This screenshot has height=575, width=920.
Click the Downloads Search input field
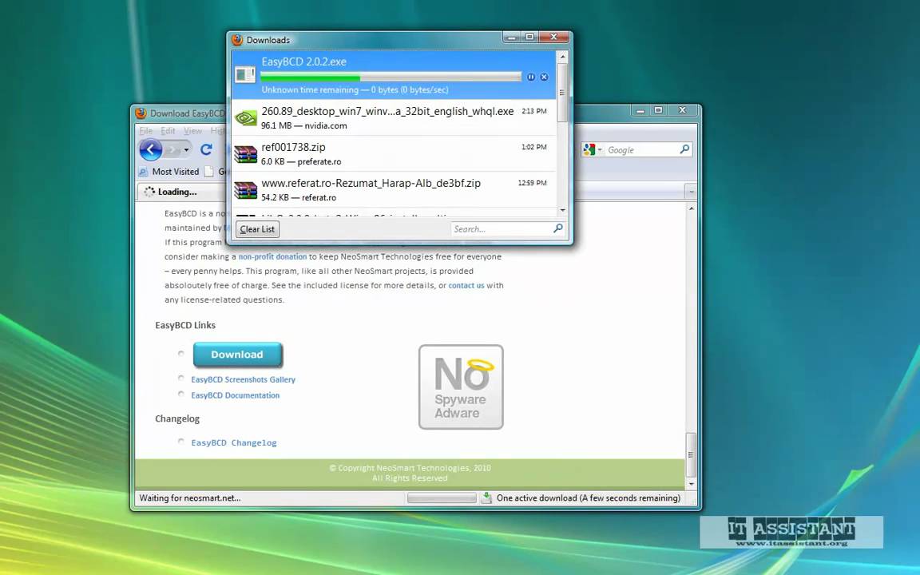pos(501,229)
